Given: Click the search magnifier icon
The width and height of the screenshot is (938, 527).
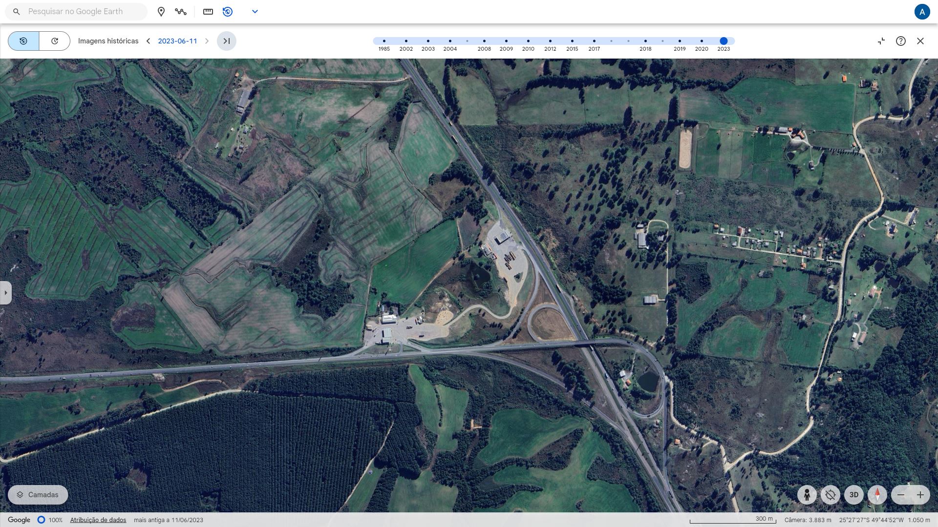Looking at the screenshot, I should [17, 11].
